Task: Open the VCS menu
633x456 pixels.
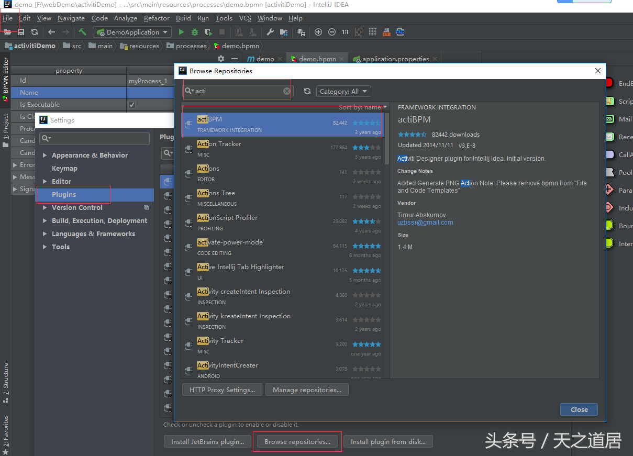Action: (x=245, y=18)
